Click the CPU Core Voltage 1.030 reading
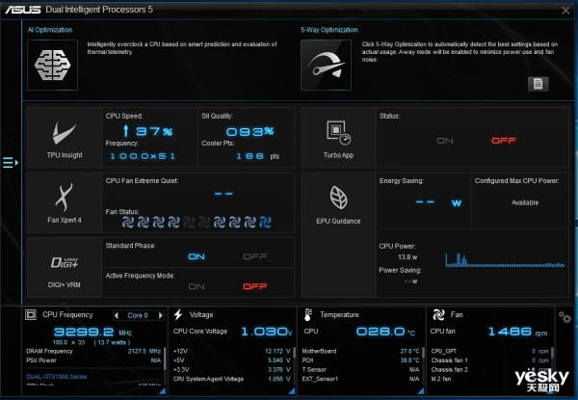This screenshot has height=400, width=578. click(x=267, y=332)
